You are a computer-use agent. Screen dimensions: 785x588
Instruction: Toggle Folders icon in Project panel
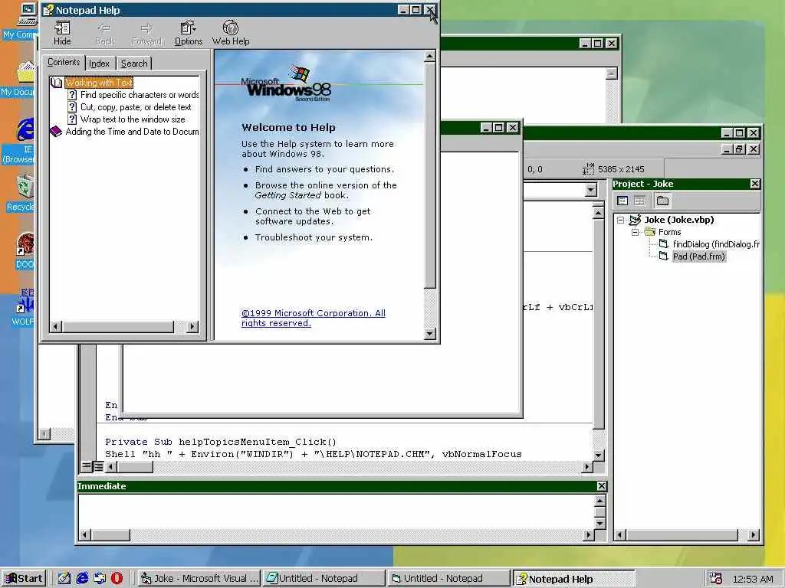[x=662, y=201]
